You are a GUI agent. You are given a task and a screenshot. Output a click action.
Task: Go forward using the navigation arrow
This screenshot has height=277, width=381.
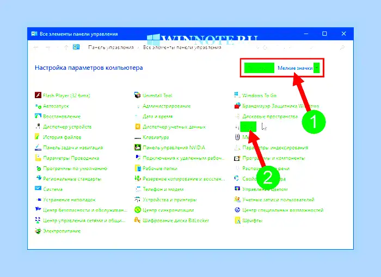(48, 47)
